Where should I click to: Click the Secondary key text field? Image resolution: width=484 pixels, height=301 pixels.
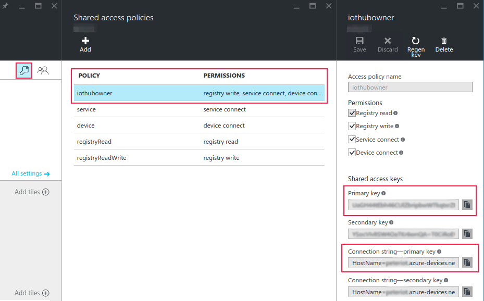point(403,234)
